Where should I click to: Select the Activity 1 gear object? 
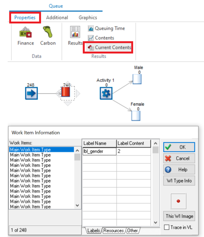click(106, 93)
